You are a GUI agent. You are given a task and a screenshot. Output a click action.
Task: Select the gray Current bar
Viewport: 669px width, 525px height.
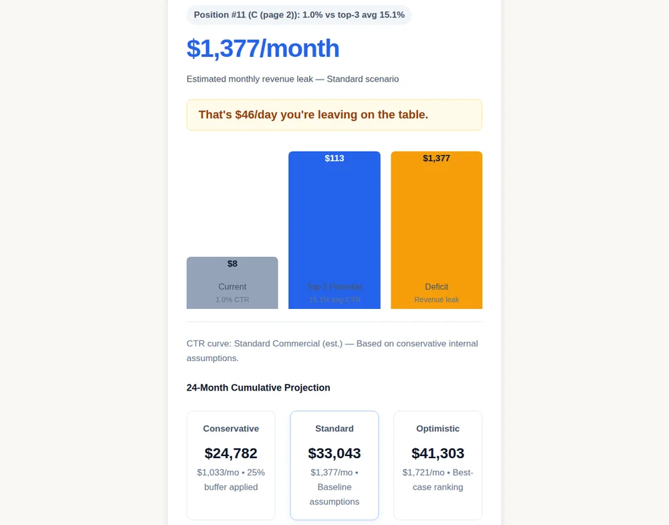(232, 283)
